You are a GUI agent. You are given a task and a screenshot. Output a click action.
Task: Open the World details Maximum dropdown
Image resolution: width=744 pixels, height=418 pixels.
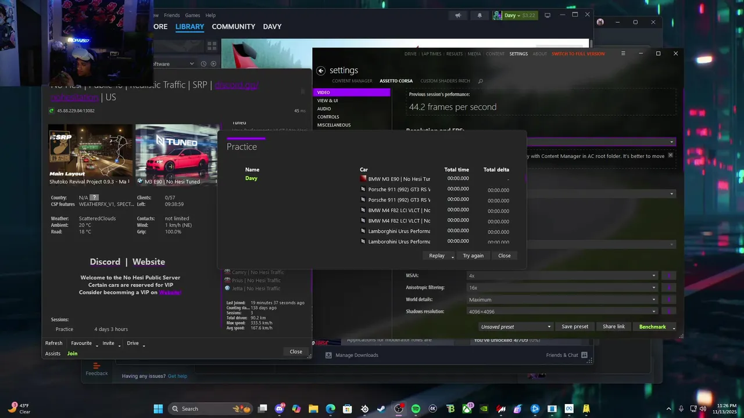click(x=562, y=300)
